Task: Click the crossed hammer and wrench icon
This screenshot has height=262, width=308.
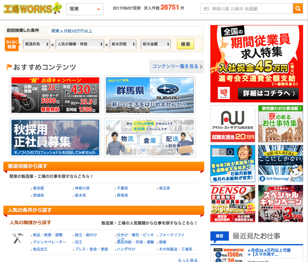Action: (18, 238)
